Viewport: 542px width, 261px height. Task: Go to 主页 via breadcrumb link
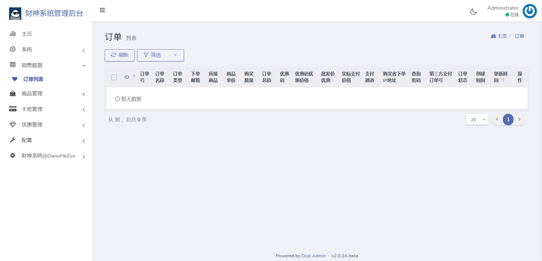[501, 36]
